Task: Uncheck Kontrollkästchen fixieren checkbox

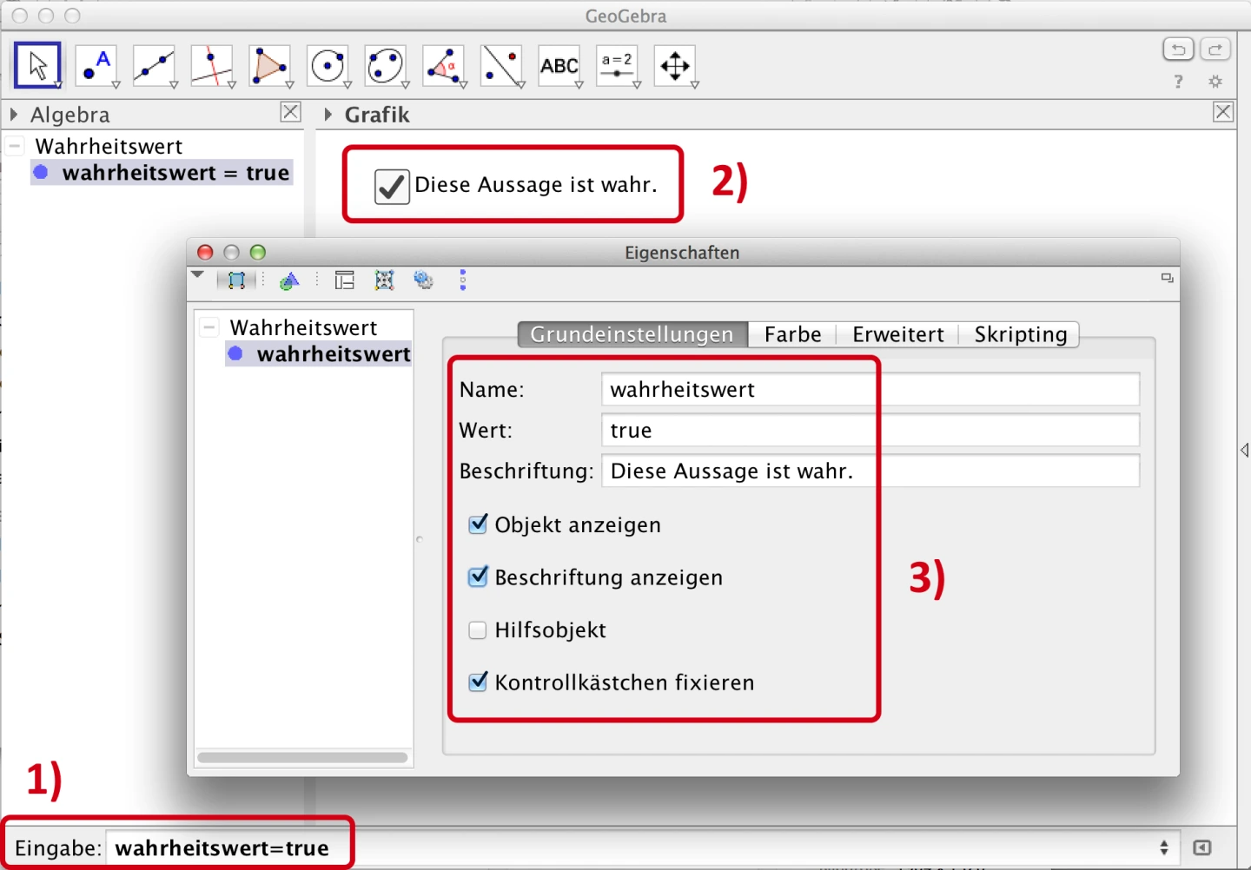Action: point(478,682)
